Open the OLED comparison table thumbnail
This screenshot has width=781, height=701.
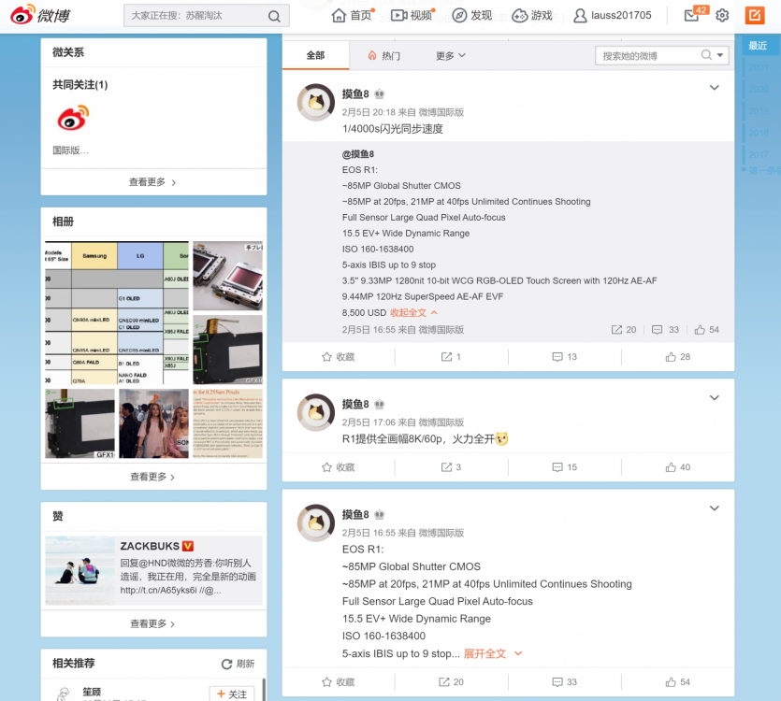[117, 313]
